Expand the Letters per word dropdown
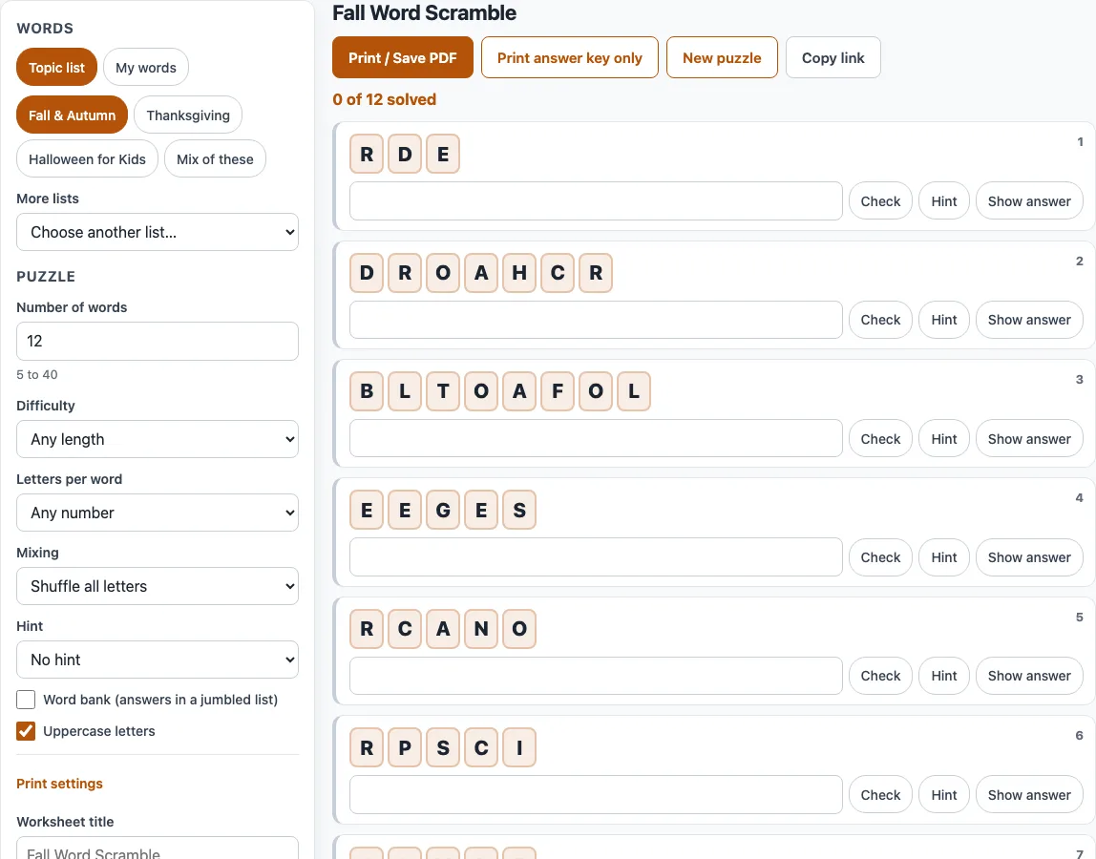 coord(158,513)
